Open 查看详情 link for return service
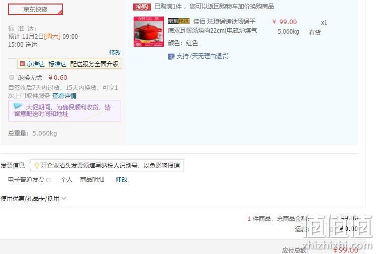The image size is (377, 254). (64, 96)
